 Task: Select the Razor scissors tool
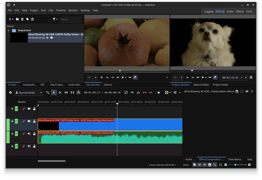pyautogui.click(x=60, y=93)
